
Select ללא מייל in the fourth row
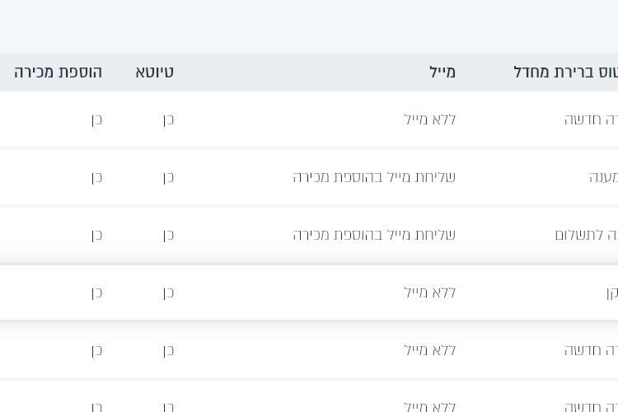click(429, 293)
